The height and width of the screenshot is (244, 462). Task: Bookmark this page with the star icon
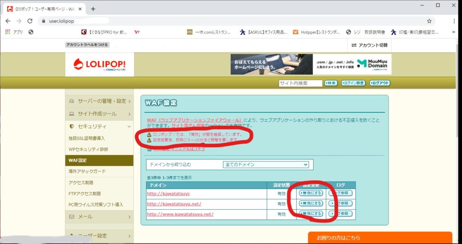(429, 21)
